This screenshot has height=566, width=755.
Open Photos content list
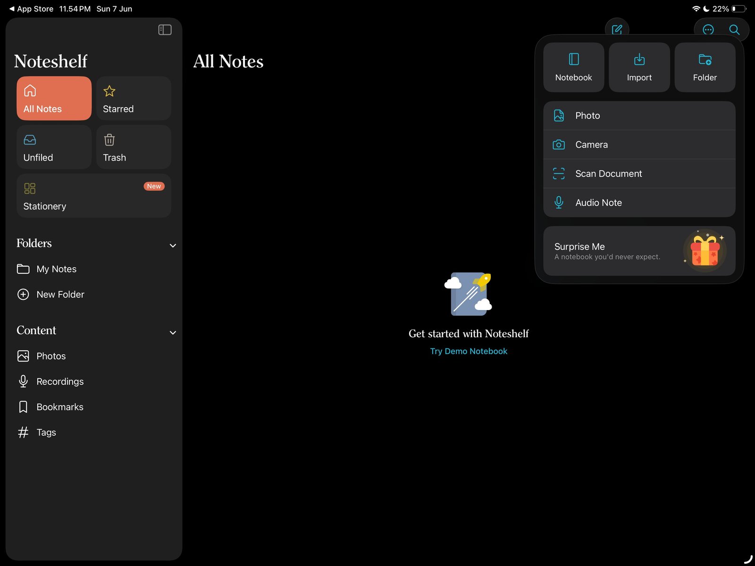coord(94,356)
